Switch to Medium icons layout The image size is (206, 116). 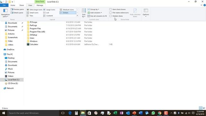click(67, 10)
